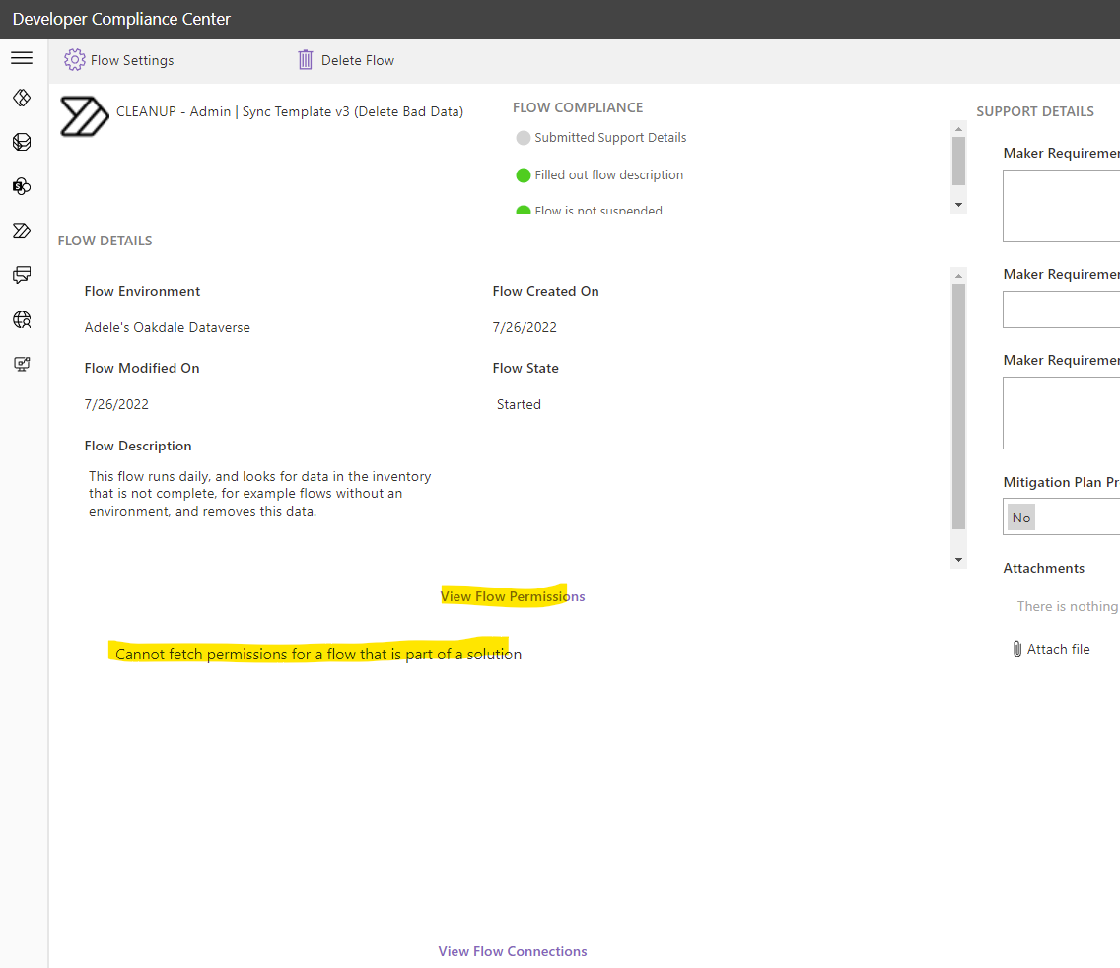The height and width of the screenshot is (968, 1120).
Task: Open the Dataverse database icon in the sidebar
Action: 22,142
